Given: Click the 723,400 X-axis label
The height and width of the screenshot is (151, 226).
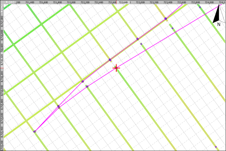Looking at the screenshot, I should [x=168, y=2].
